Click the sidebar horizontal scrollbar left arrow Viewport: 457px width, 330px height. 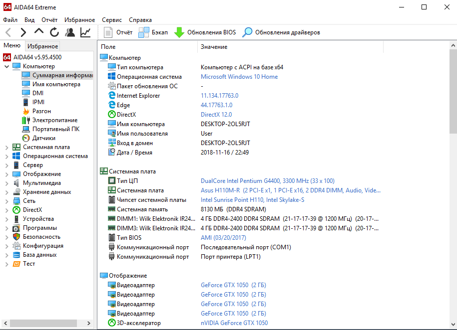tap(5, 324)
